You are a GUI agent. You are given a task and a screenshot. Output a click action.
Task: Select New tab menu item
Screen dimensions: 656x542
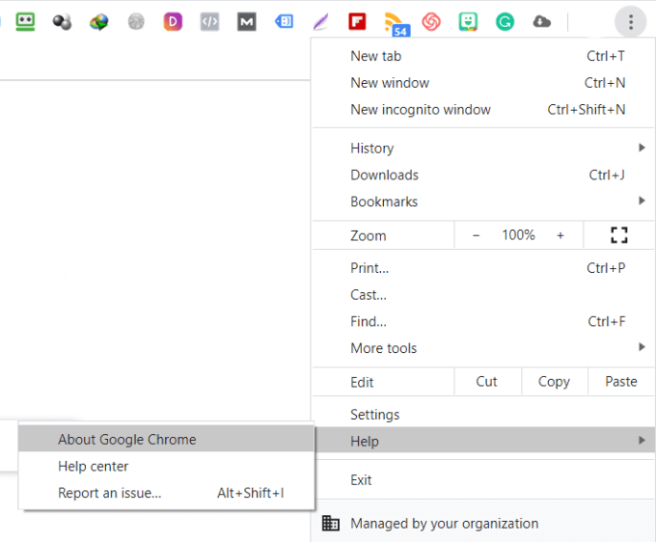(483, 56)
